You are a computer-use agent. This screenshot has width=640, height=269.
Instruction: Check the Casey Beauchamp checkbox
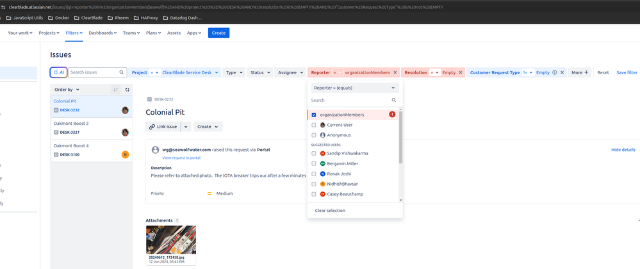tap(314, 194)
